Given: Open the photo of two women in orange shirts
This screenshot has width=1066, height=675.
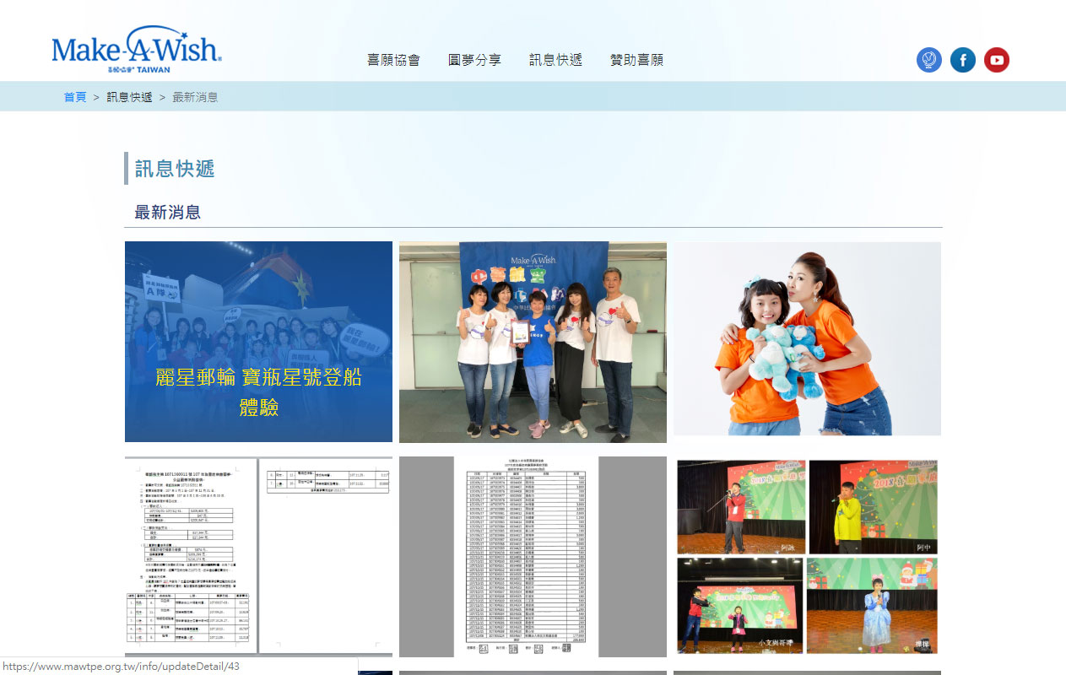Looking at the screenshot, I should pos(807,339).
